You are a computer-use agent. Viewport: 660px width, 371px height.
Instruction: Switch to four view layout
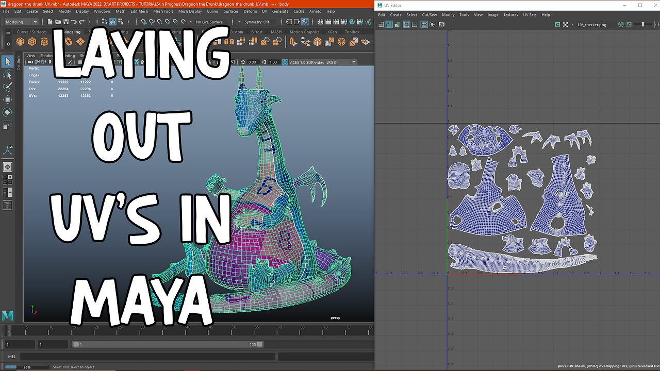pyautogui.click(x=7, y=179)
